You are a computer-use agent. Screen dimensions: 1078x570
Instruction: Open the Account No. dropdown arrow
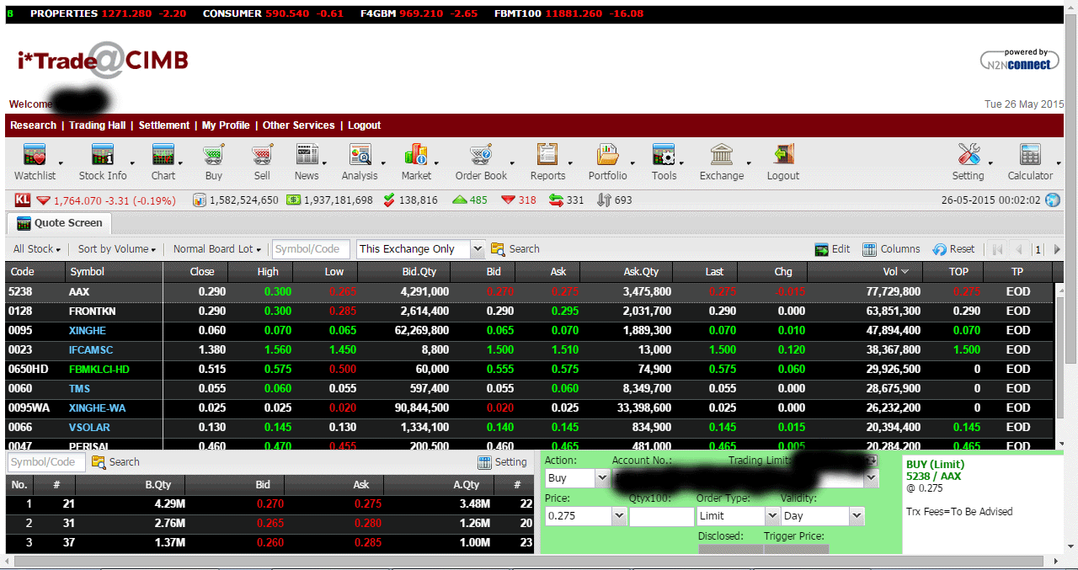pyautogui.click(x=872, y=477)
